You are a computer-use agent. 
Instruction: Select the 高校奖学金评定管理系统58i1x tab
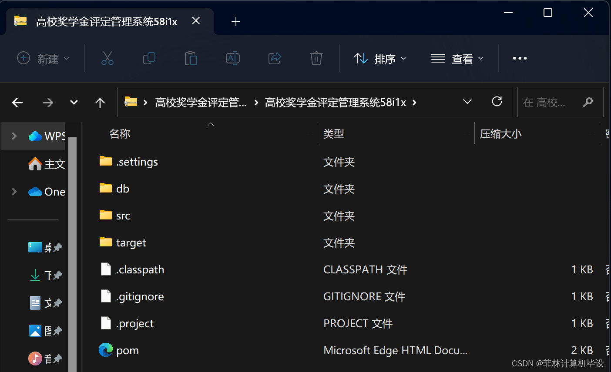click(110, 21)
